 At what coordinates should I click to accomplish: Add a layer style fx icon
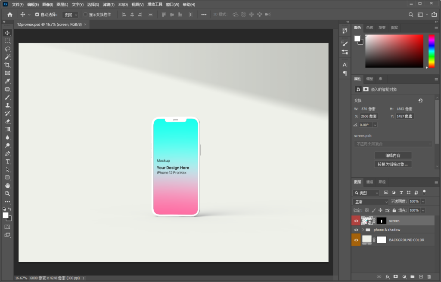(387, 277)
